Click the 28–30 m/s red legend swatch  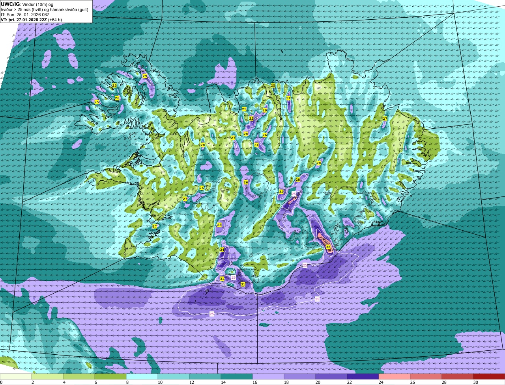pyautogui.click(x=458, y=377)
